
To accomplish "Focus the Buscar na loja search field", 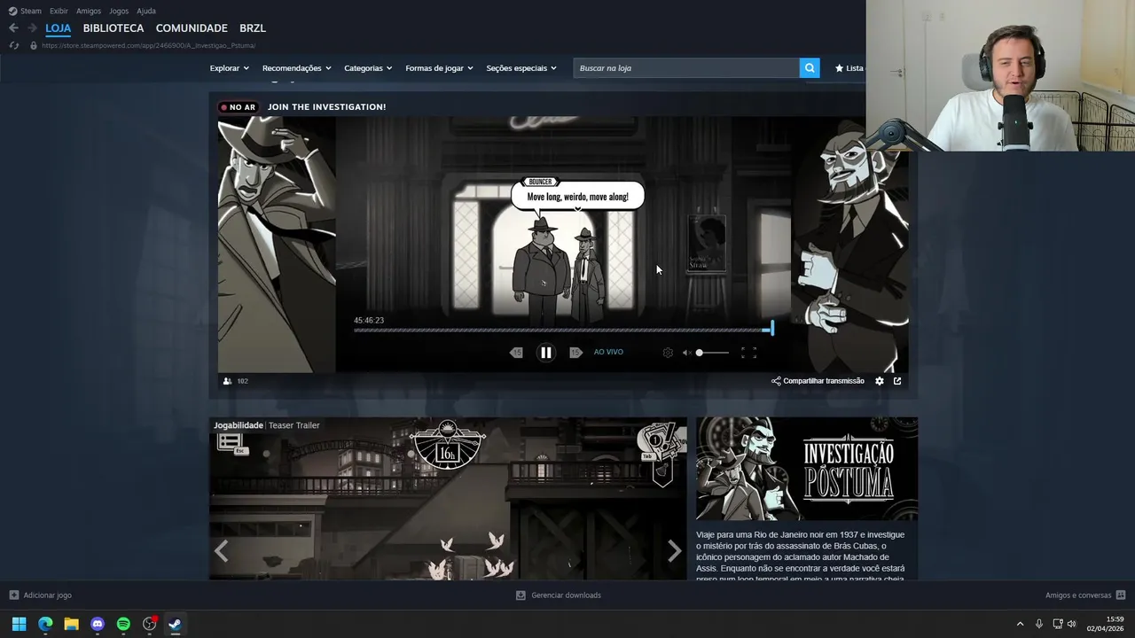I will [x=686, y=68].
